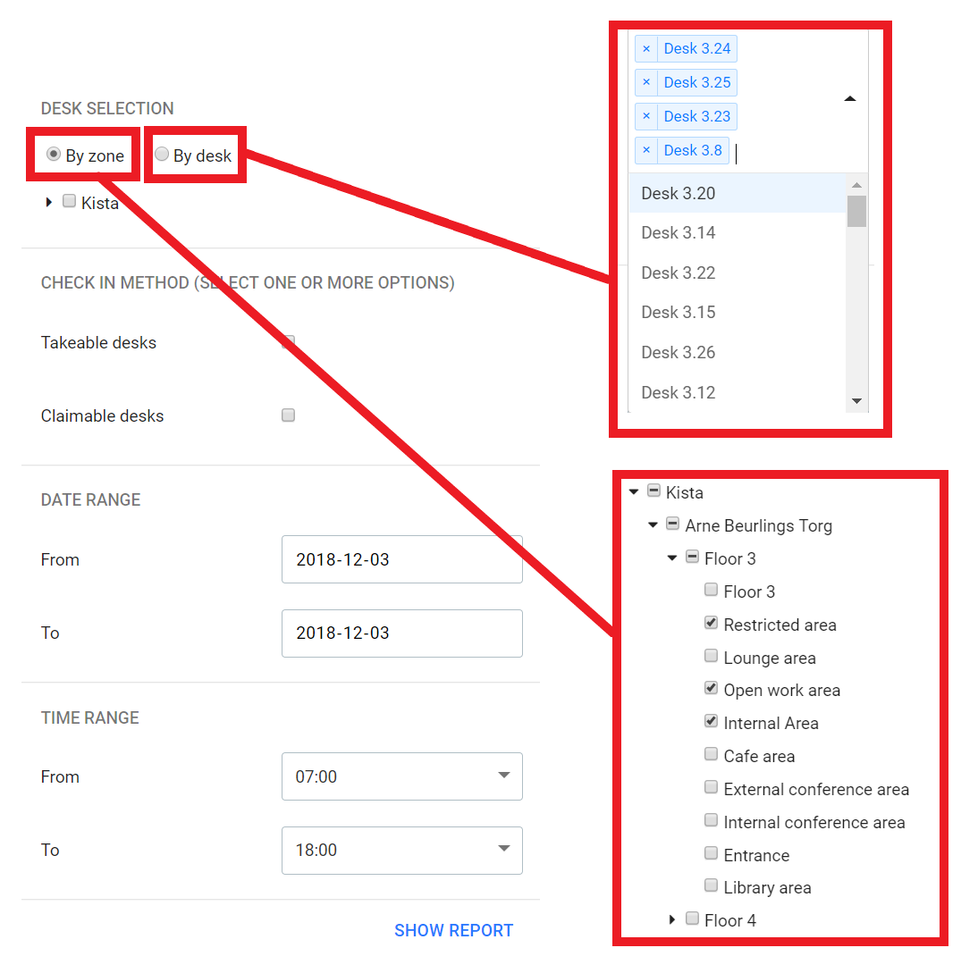Click the desk list scroll-down arrow
Screen dimensions: 961x973
(856, 401)
